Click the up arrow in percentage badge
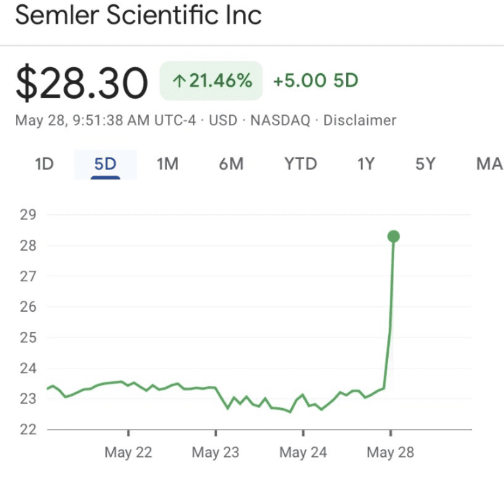This screenshot has width=504, height=477. tap(179, 81)
